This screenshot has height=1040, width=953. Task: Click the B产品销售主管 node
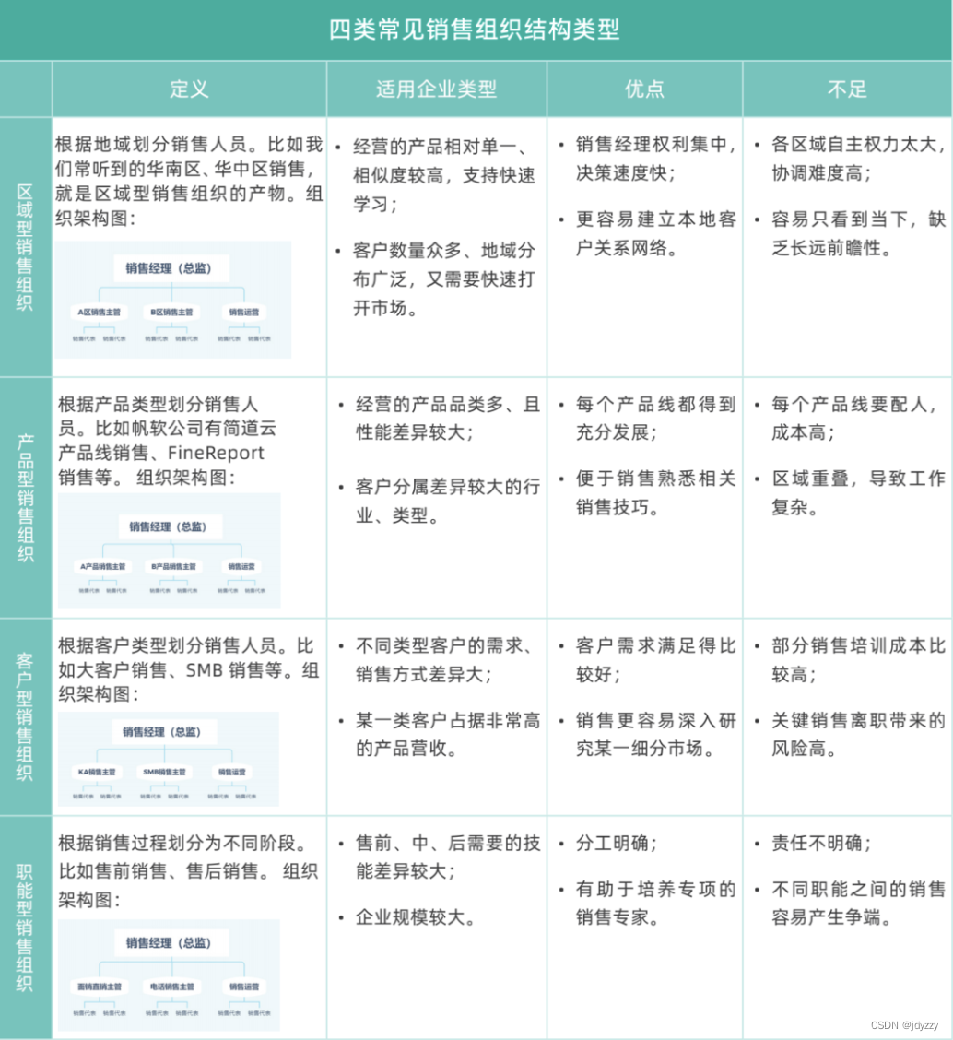pos(174,566)
